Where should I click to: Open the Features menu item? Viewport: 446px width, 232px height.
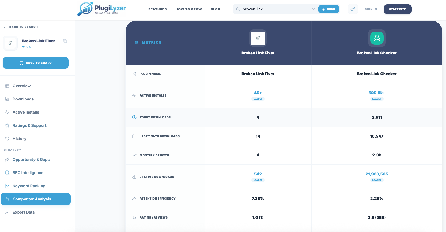(x=157, y=9)
